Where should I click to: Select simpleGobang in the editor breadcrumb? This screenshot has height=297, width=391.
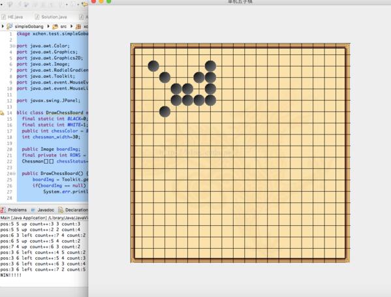[x=29, y=26]
